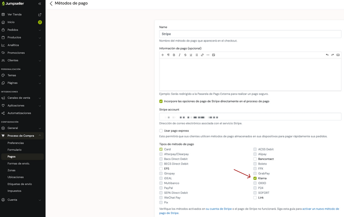Click inside the Información de pago text area
This screenshot has width=344, height=217.
pyautogui.click(x=250, y=75)
